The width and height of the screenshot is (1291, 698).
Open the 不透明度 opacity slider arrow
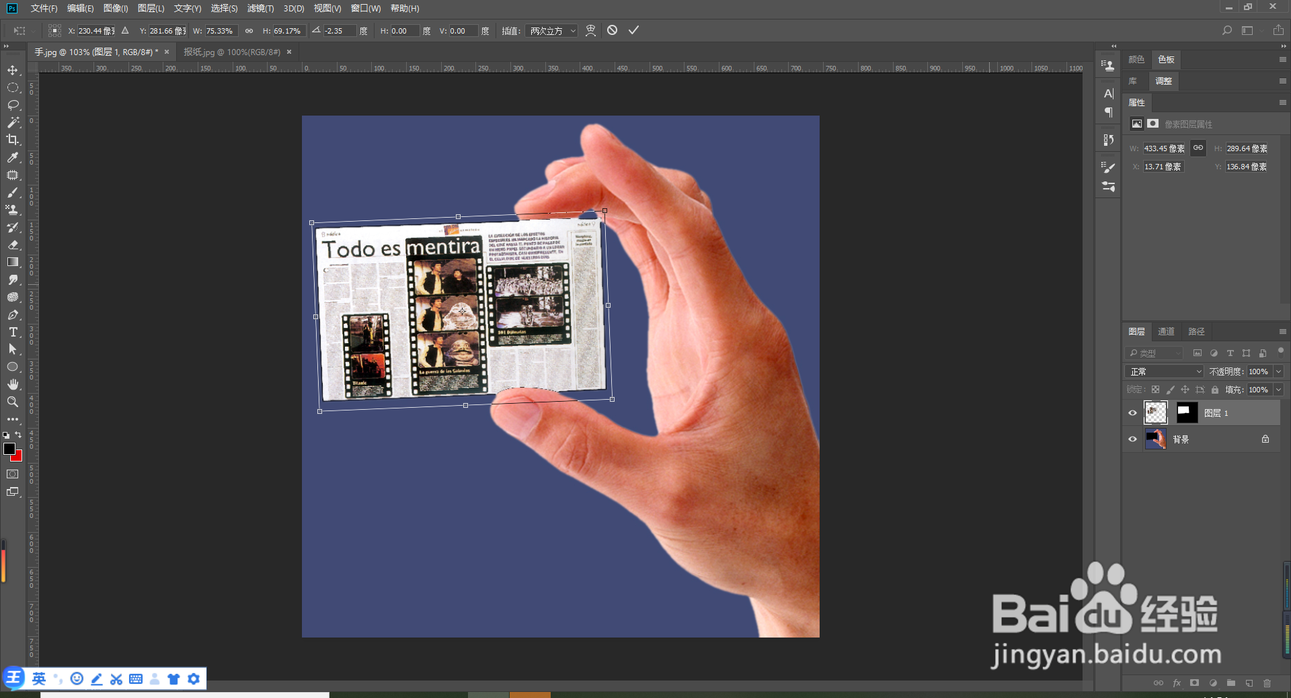coord(1278,372)
